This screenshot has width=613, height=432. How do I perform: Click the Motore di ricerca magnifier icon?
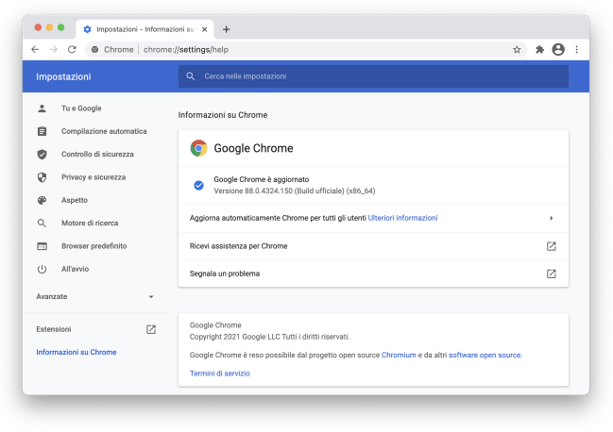pos(42,223)
